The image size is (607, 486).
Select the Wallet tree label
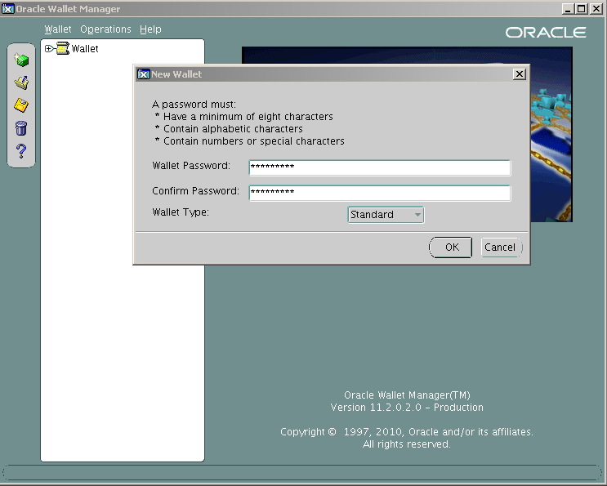[x=85, y=49]
